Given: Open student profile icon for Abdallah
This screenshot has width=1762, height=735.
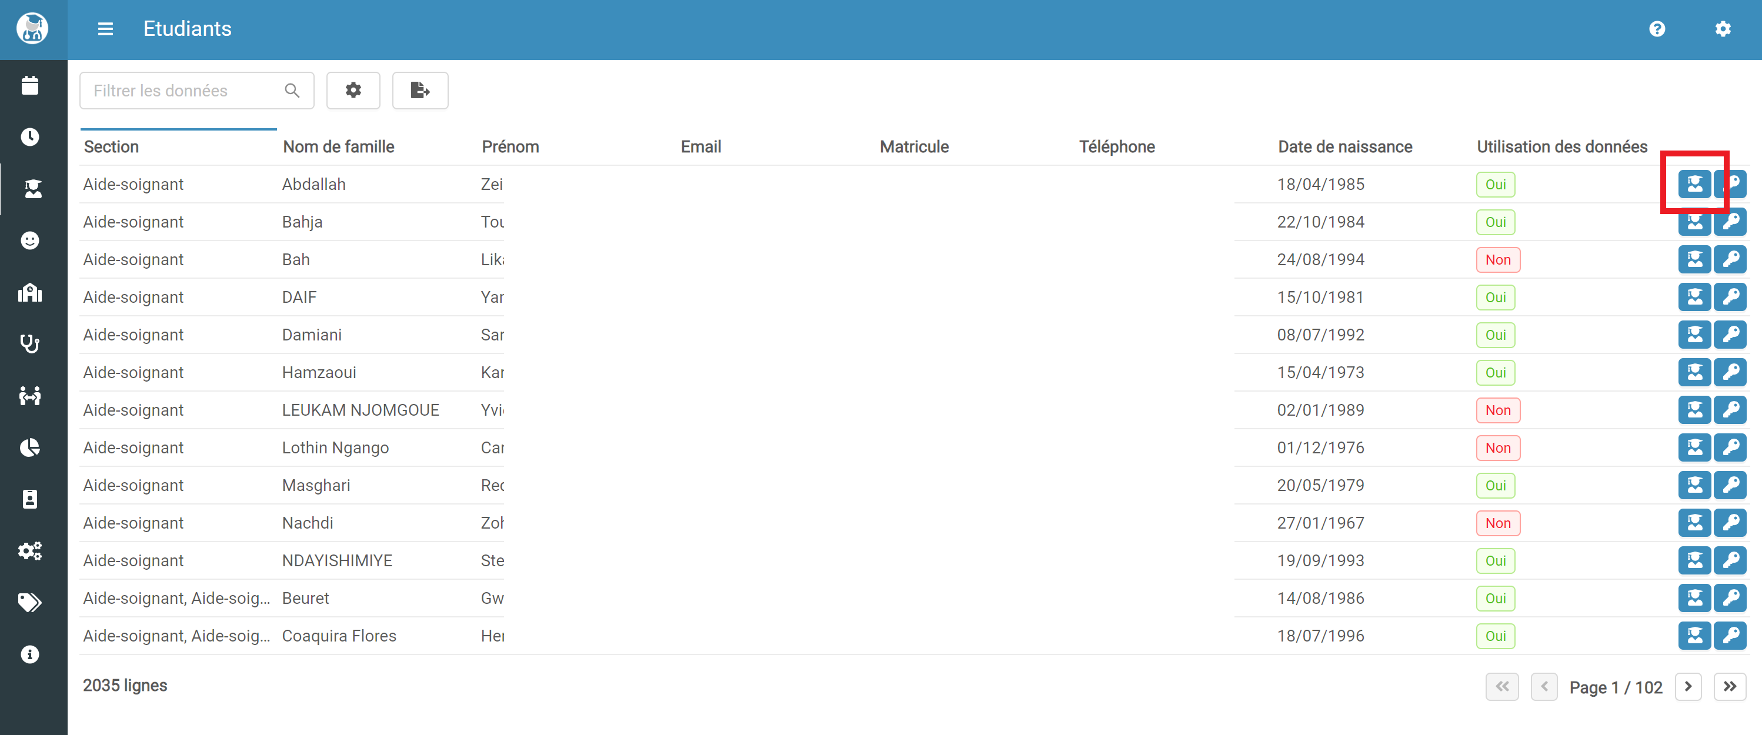Looking at the screenshot, I should coord(1695,184).
